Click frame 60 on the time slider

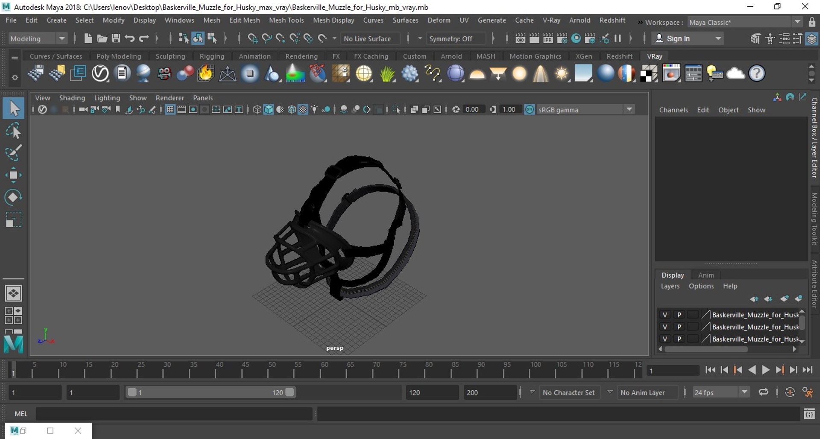coord(325,369)
